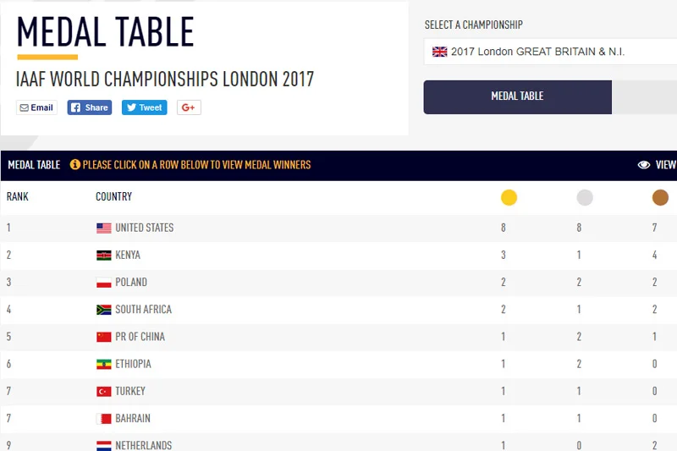
Task: Tweet the medal table on Twitter
Action: (x=144, y=107)
